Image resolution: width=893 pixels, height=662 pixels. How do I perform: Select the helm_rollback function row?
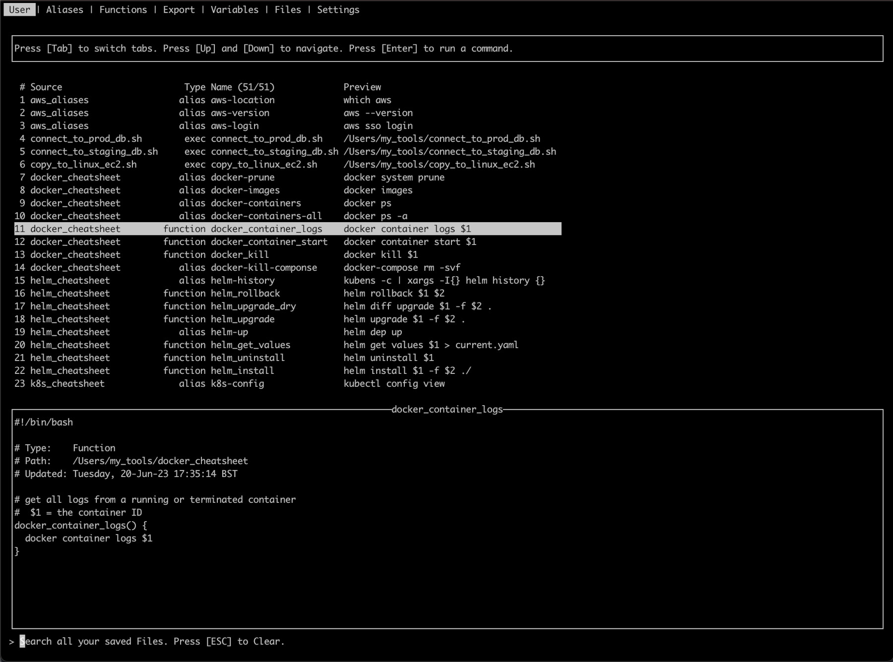(x=245, y=294)
